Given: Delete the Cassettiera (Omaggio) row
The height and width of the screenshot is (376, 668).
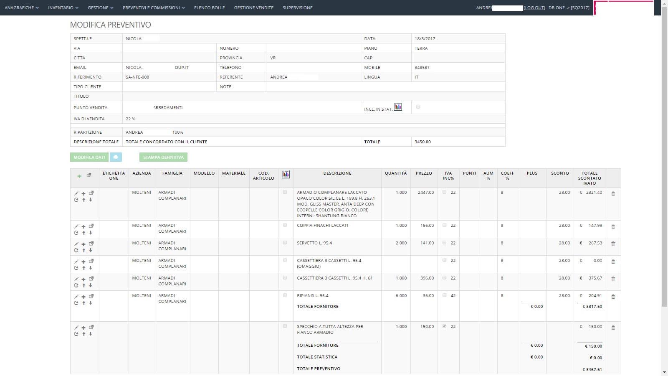Looking at the screenshot, I should click(x=613, y=262).
